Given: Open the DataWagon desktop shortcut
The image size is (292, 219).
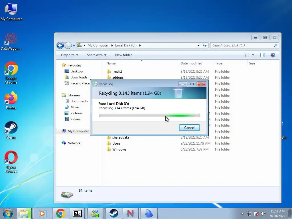Looking at the screenshot, I should tap(11, 41).
